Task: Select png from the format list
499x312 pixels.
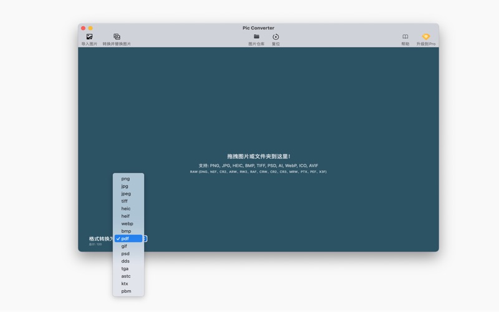Action: tap(125, 178)
